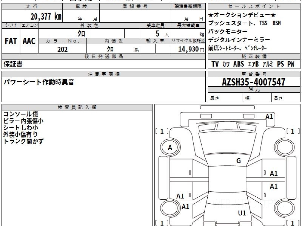Image resolution: width=302 pixels, height=226 pixels.
Task: Select the PW equipment code
Action: [291, 64]
